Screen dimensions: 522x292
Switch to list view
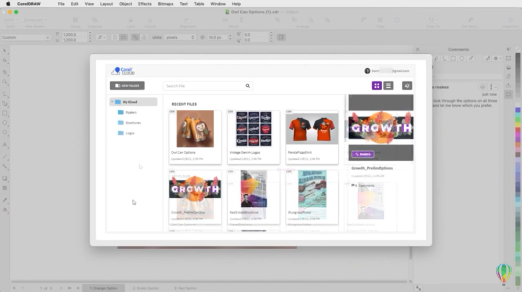388,86
